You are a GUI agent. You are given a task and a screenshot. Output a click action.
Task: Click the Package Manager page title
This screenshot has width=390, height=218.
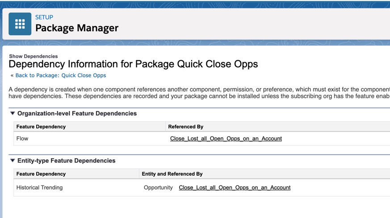77,28
